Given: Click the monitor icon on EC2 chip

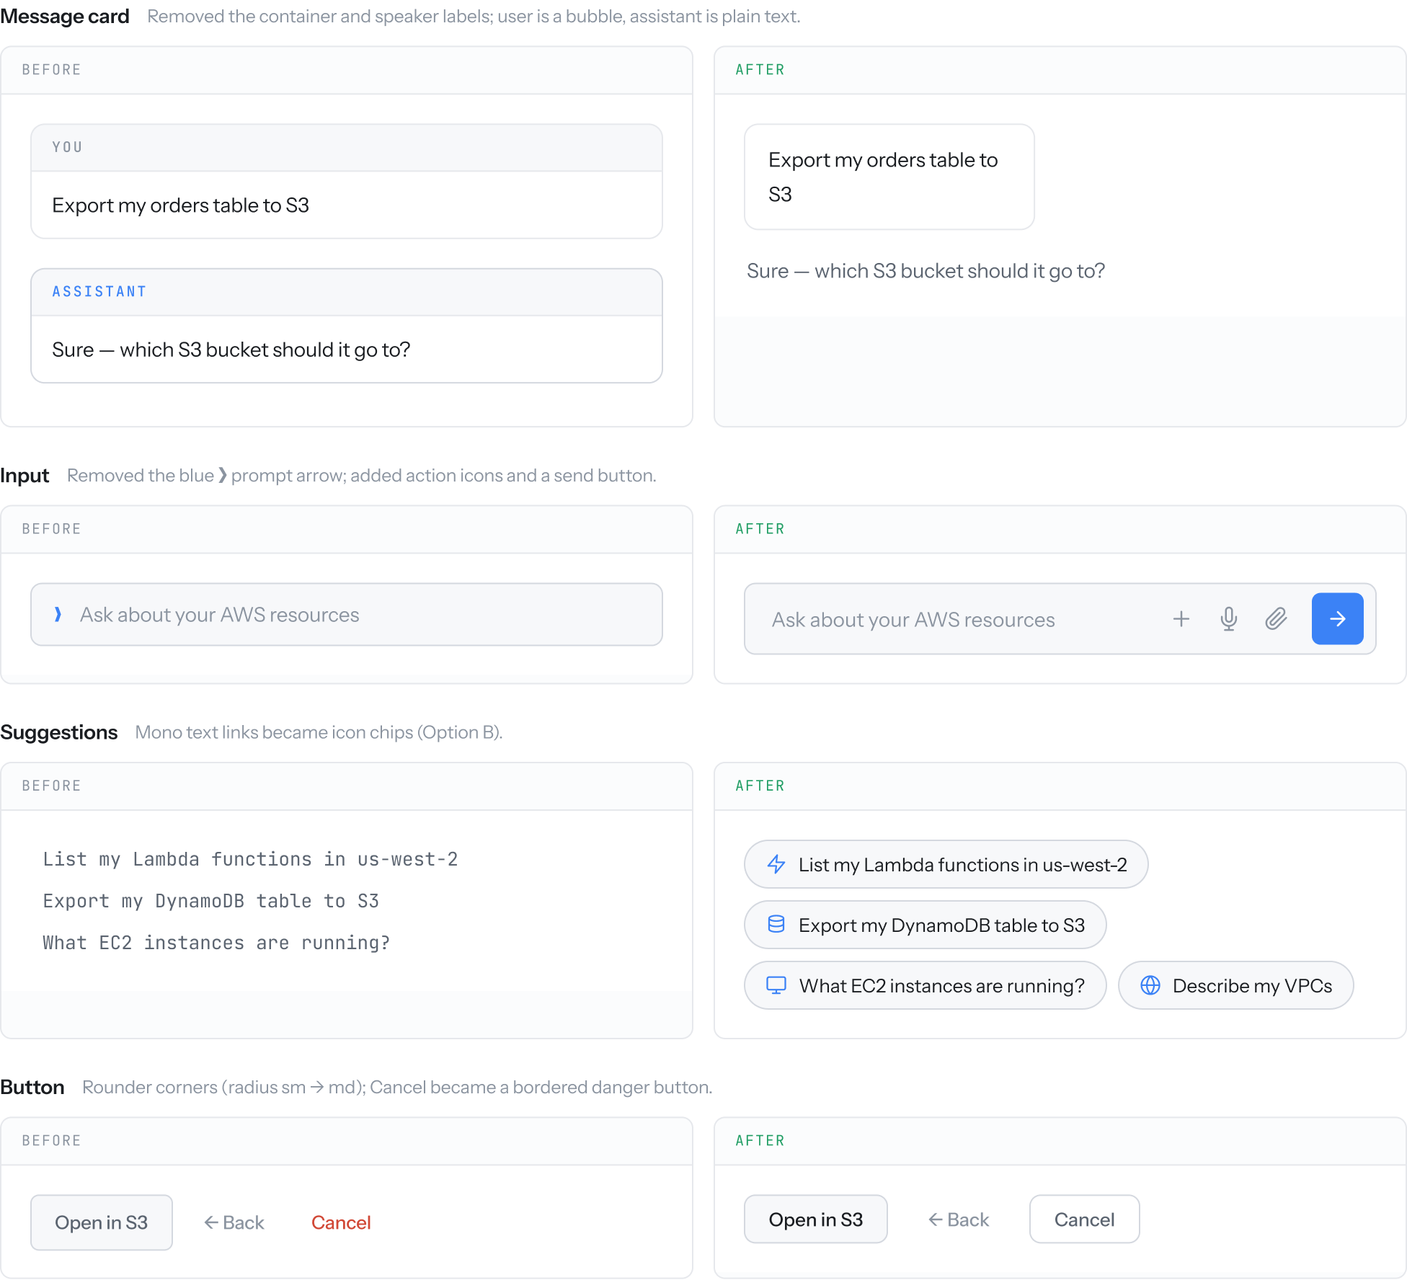Looking at the screenshot, I should click(x=776, y=985).
